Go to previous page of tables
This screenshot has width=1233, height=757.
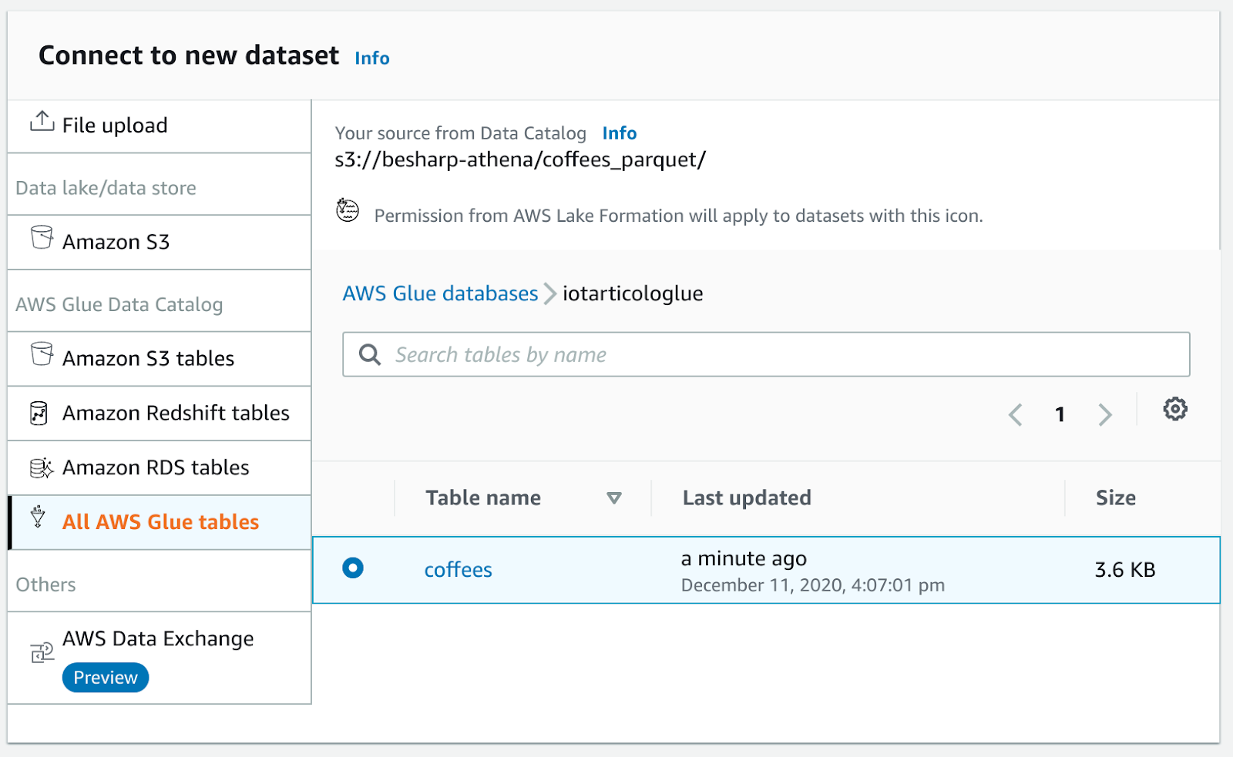point(1016,414)
